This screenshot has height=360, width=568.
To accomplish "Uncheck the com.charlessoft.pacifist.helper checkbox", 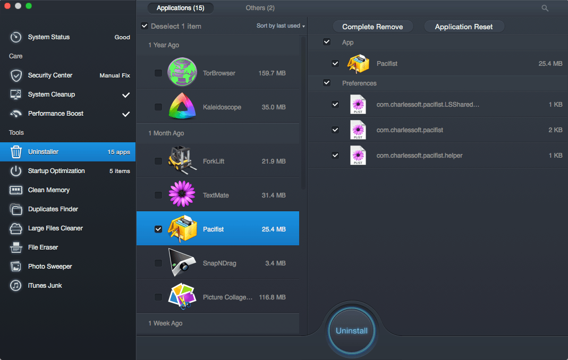I will (335, 156).
